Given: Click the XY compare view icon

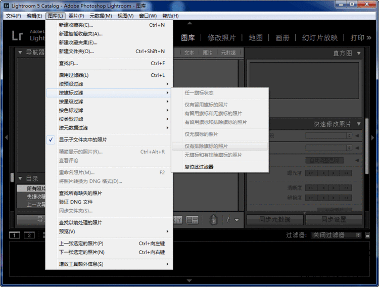Looking at the screenshot, I should point(178,220).
